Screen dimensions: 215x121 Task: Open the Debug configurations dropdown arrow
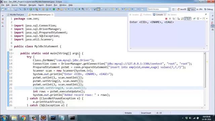pos(28,9)
